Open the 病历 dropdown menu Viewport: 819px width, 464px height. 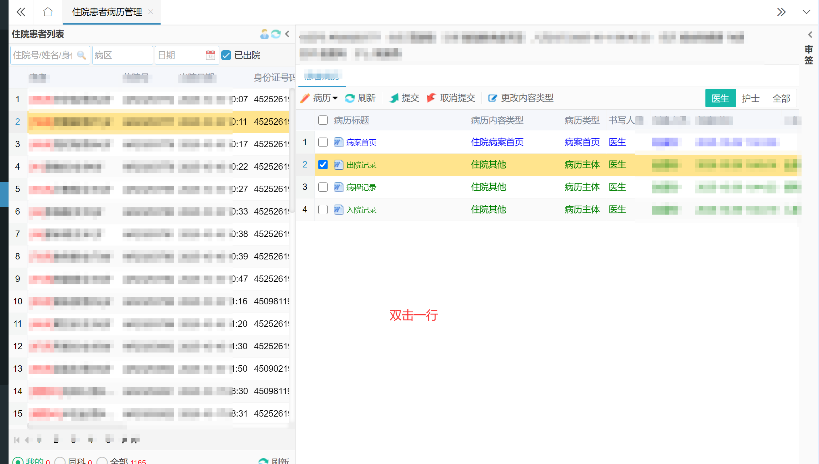click(x=324, y=98)
